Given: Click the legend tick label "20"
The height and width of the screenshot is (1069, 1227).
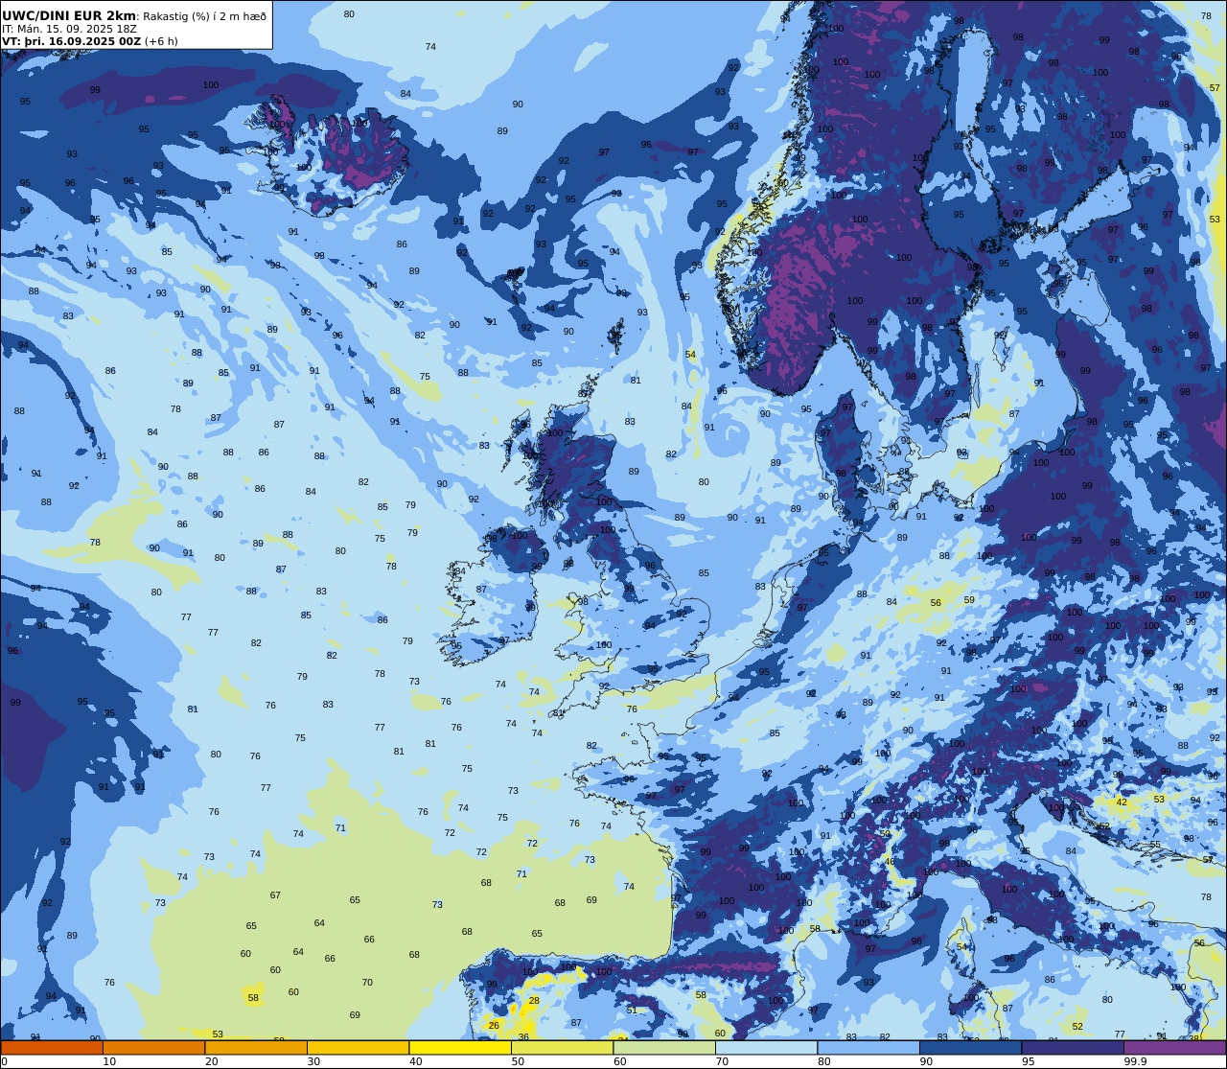Looking at the screenshot, I should click(212, 1061).
